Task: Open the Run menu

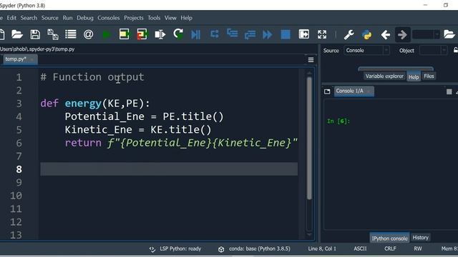Action: [67, 18]
